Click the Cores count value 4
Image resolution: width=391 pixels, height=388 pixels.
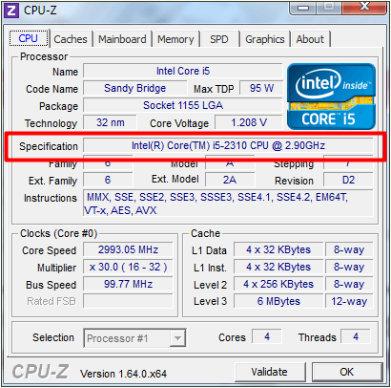[267, 336]
